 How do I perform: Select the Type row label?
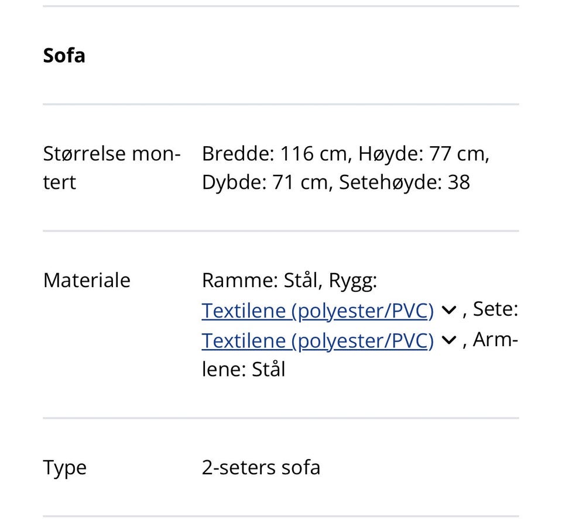(65, 468)
